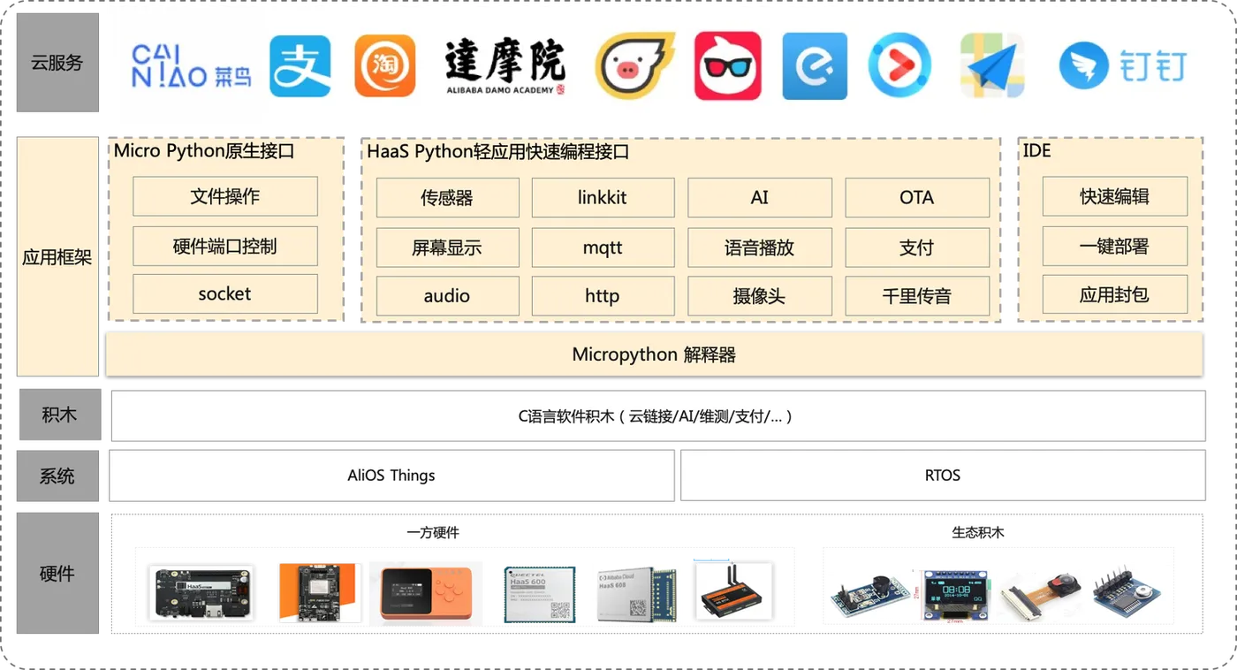Viewport: 1237px width, 670px height.
Task: Click the 云服务 layer label
Action: point(57,63)
